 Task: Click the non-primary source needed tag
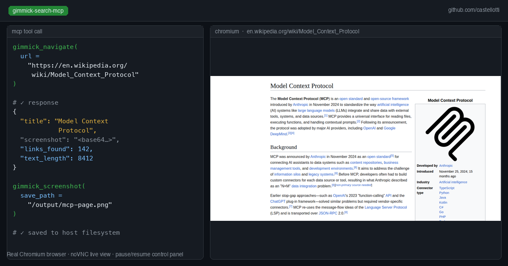coord(353,185)
